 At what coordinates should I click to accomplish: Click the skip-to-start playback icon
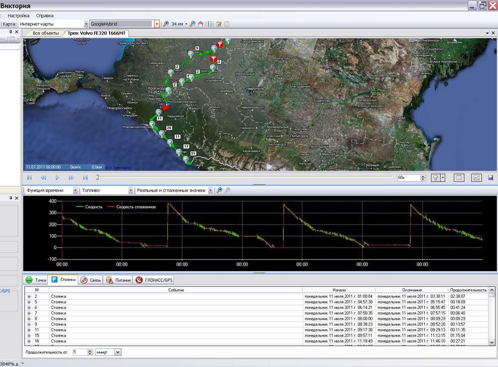tap(29, 178)
